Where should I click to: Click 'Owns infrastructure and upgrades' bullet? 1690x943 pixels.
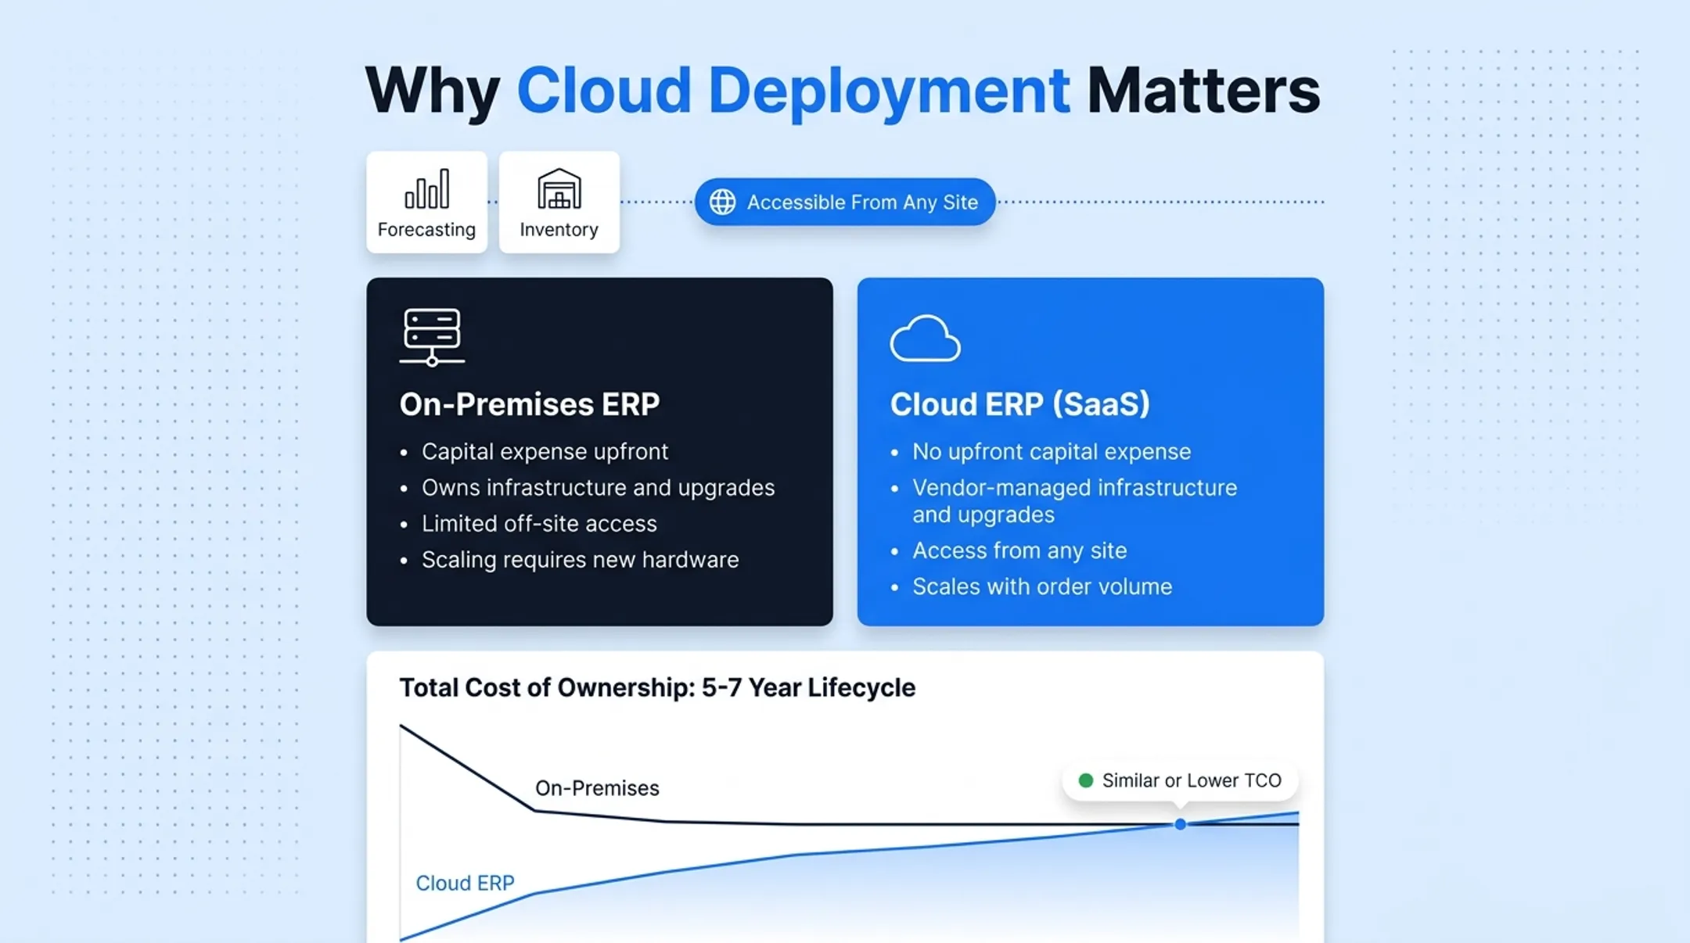[598, 488]
